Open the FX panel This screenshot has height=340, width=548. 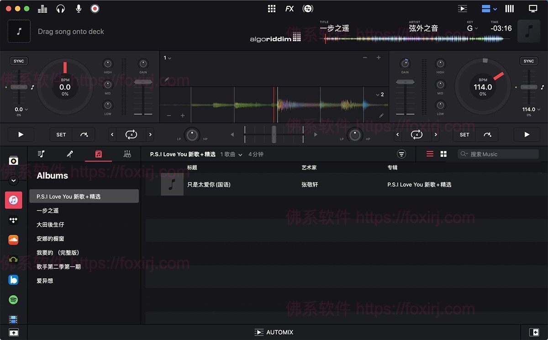(290, 8)
